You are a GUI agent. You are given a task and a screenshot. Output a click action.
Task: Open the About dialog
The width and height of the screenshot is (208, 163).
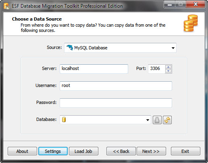tap(22, 151)
